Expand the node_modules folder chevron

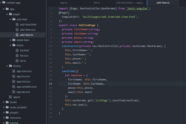tap(4, 108)
